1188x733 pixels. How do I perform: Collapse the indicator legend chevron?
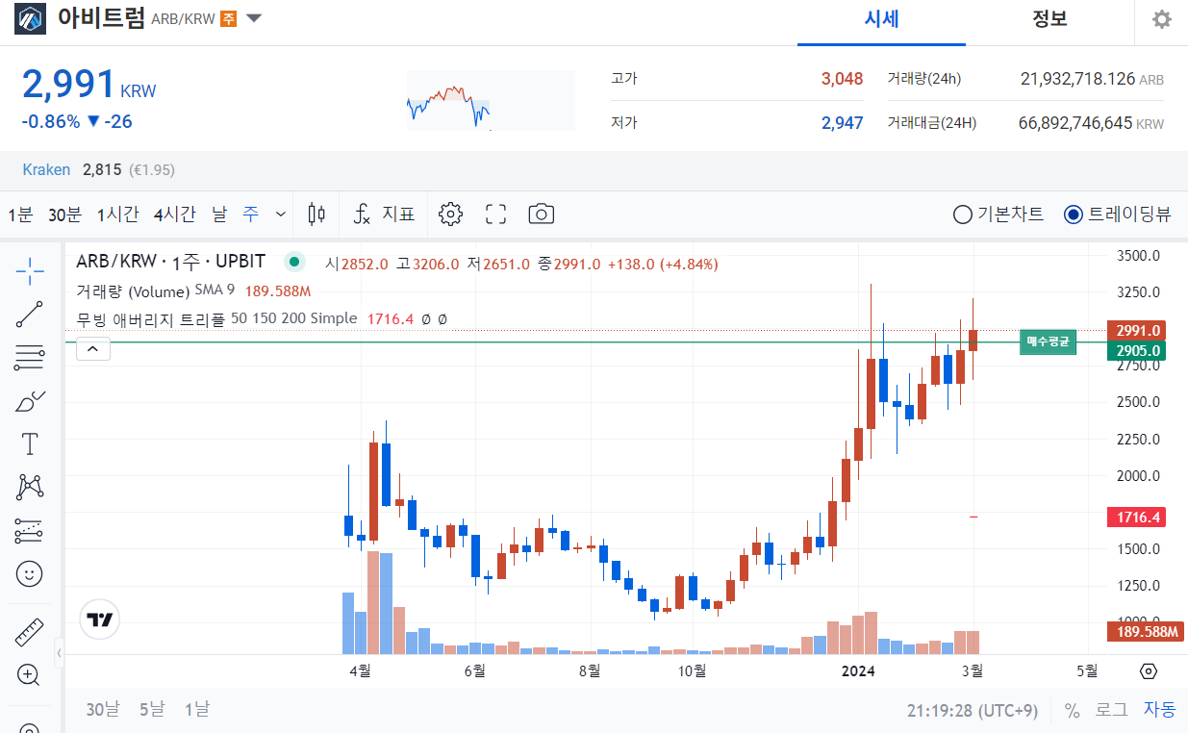pos(93,349)
